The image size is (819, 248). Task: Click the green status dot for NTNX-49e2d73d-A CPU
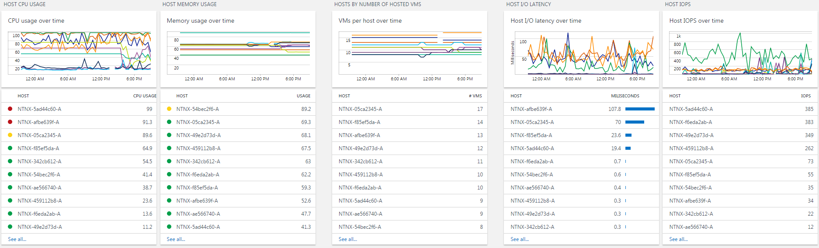(10, 227)
